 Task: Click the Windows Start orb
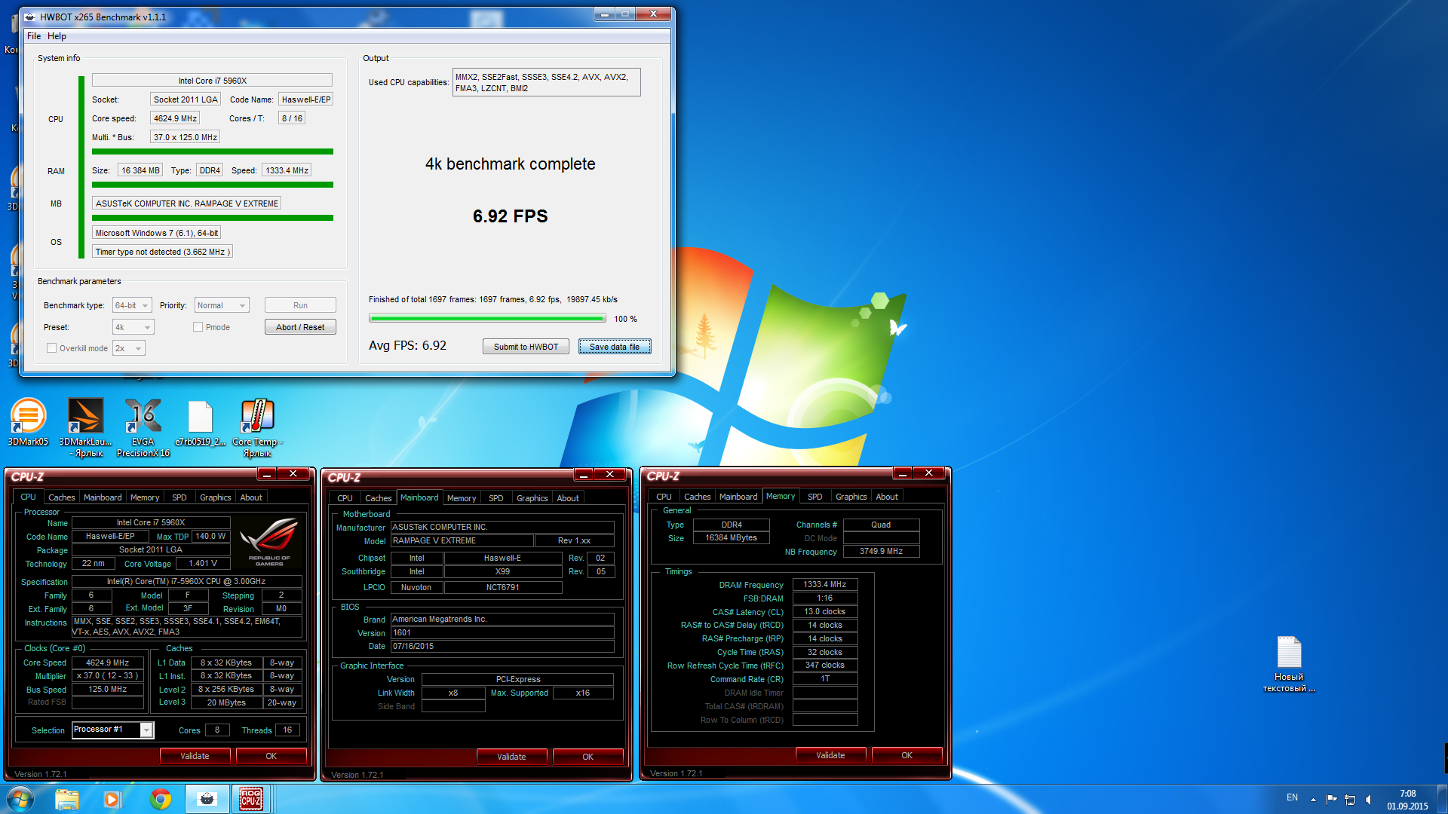point(20,799)
